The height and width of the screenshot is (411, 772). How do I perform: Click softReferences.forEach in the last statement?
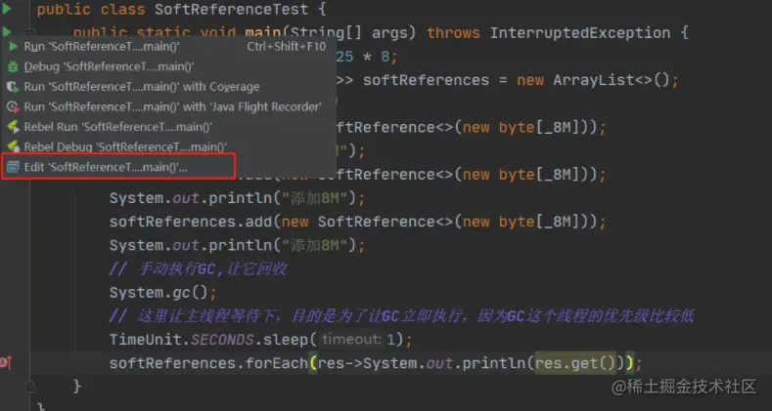[207, 363]
